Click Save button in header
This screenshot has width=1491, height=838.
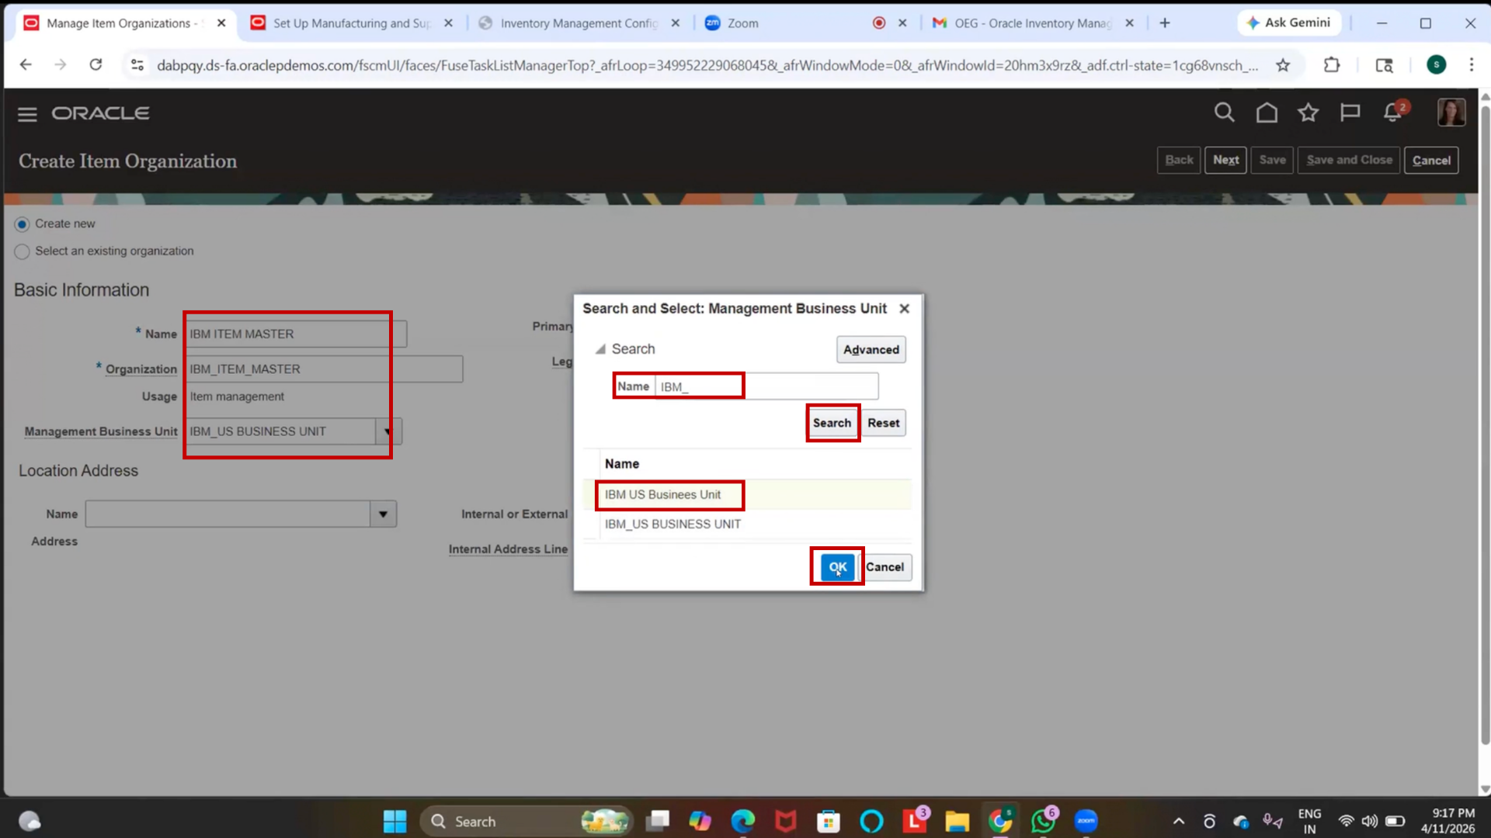click(1272, 160)
